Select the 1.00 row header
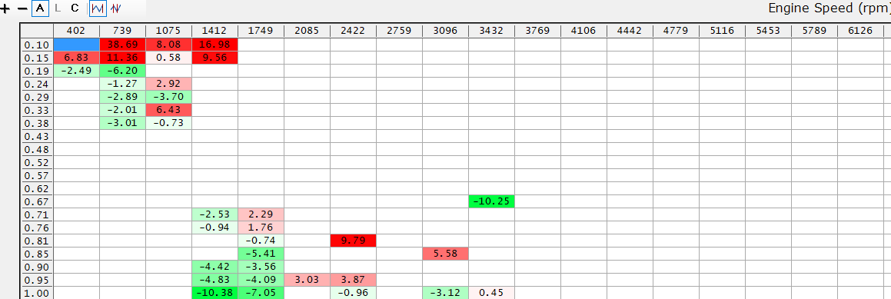This screenshot has width=891, height=299. (37, 294)
